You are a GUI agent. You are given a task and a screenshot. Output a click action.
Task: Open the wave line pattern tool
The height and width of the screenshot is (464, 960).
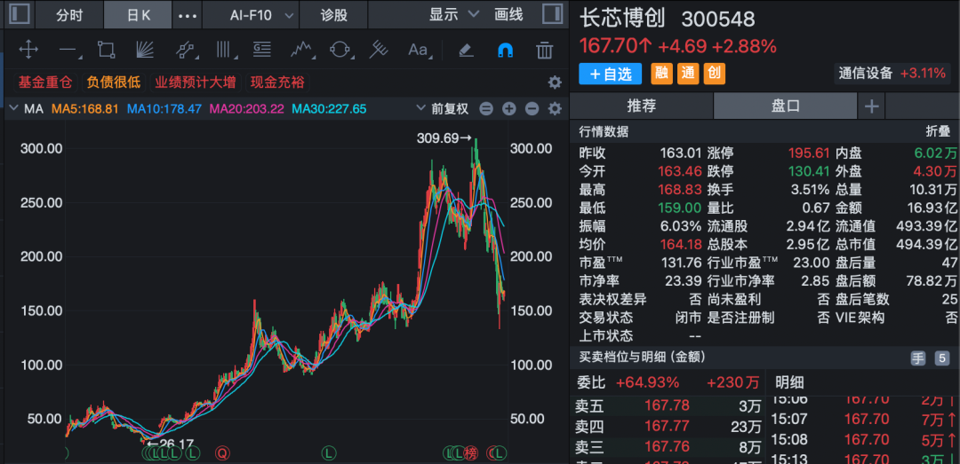(x=300, y=50)
